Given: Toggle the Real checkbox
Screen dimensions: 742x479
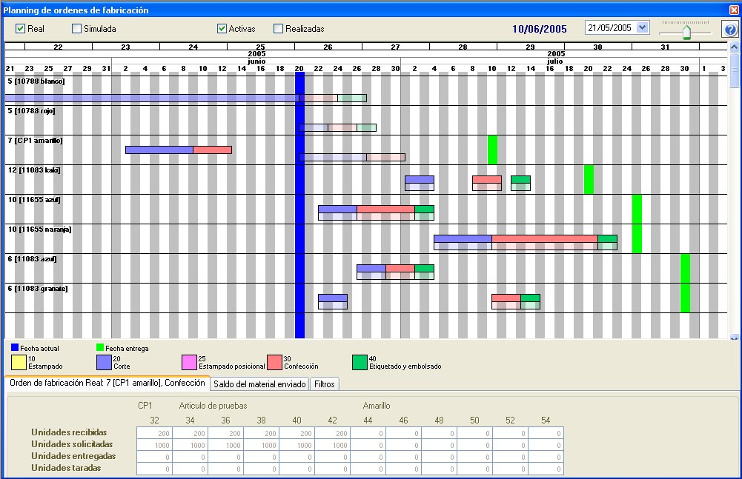Looking at the screenshot, I should (21, 29).
